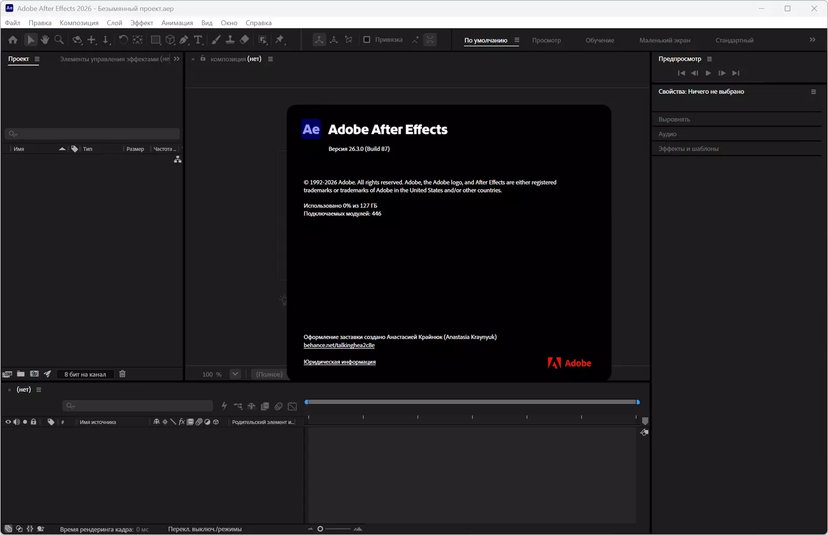Image resolution: width=828 pixels, height=535 pixels.
Task: Switch to the Обучение workspace
Action: [x=600, y=40]
